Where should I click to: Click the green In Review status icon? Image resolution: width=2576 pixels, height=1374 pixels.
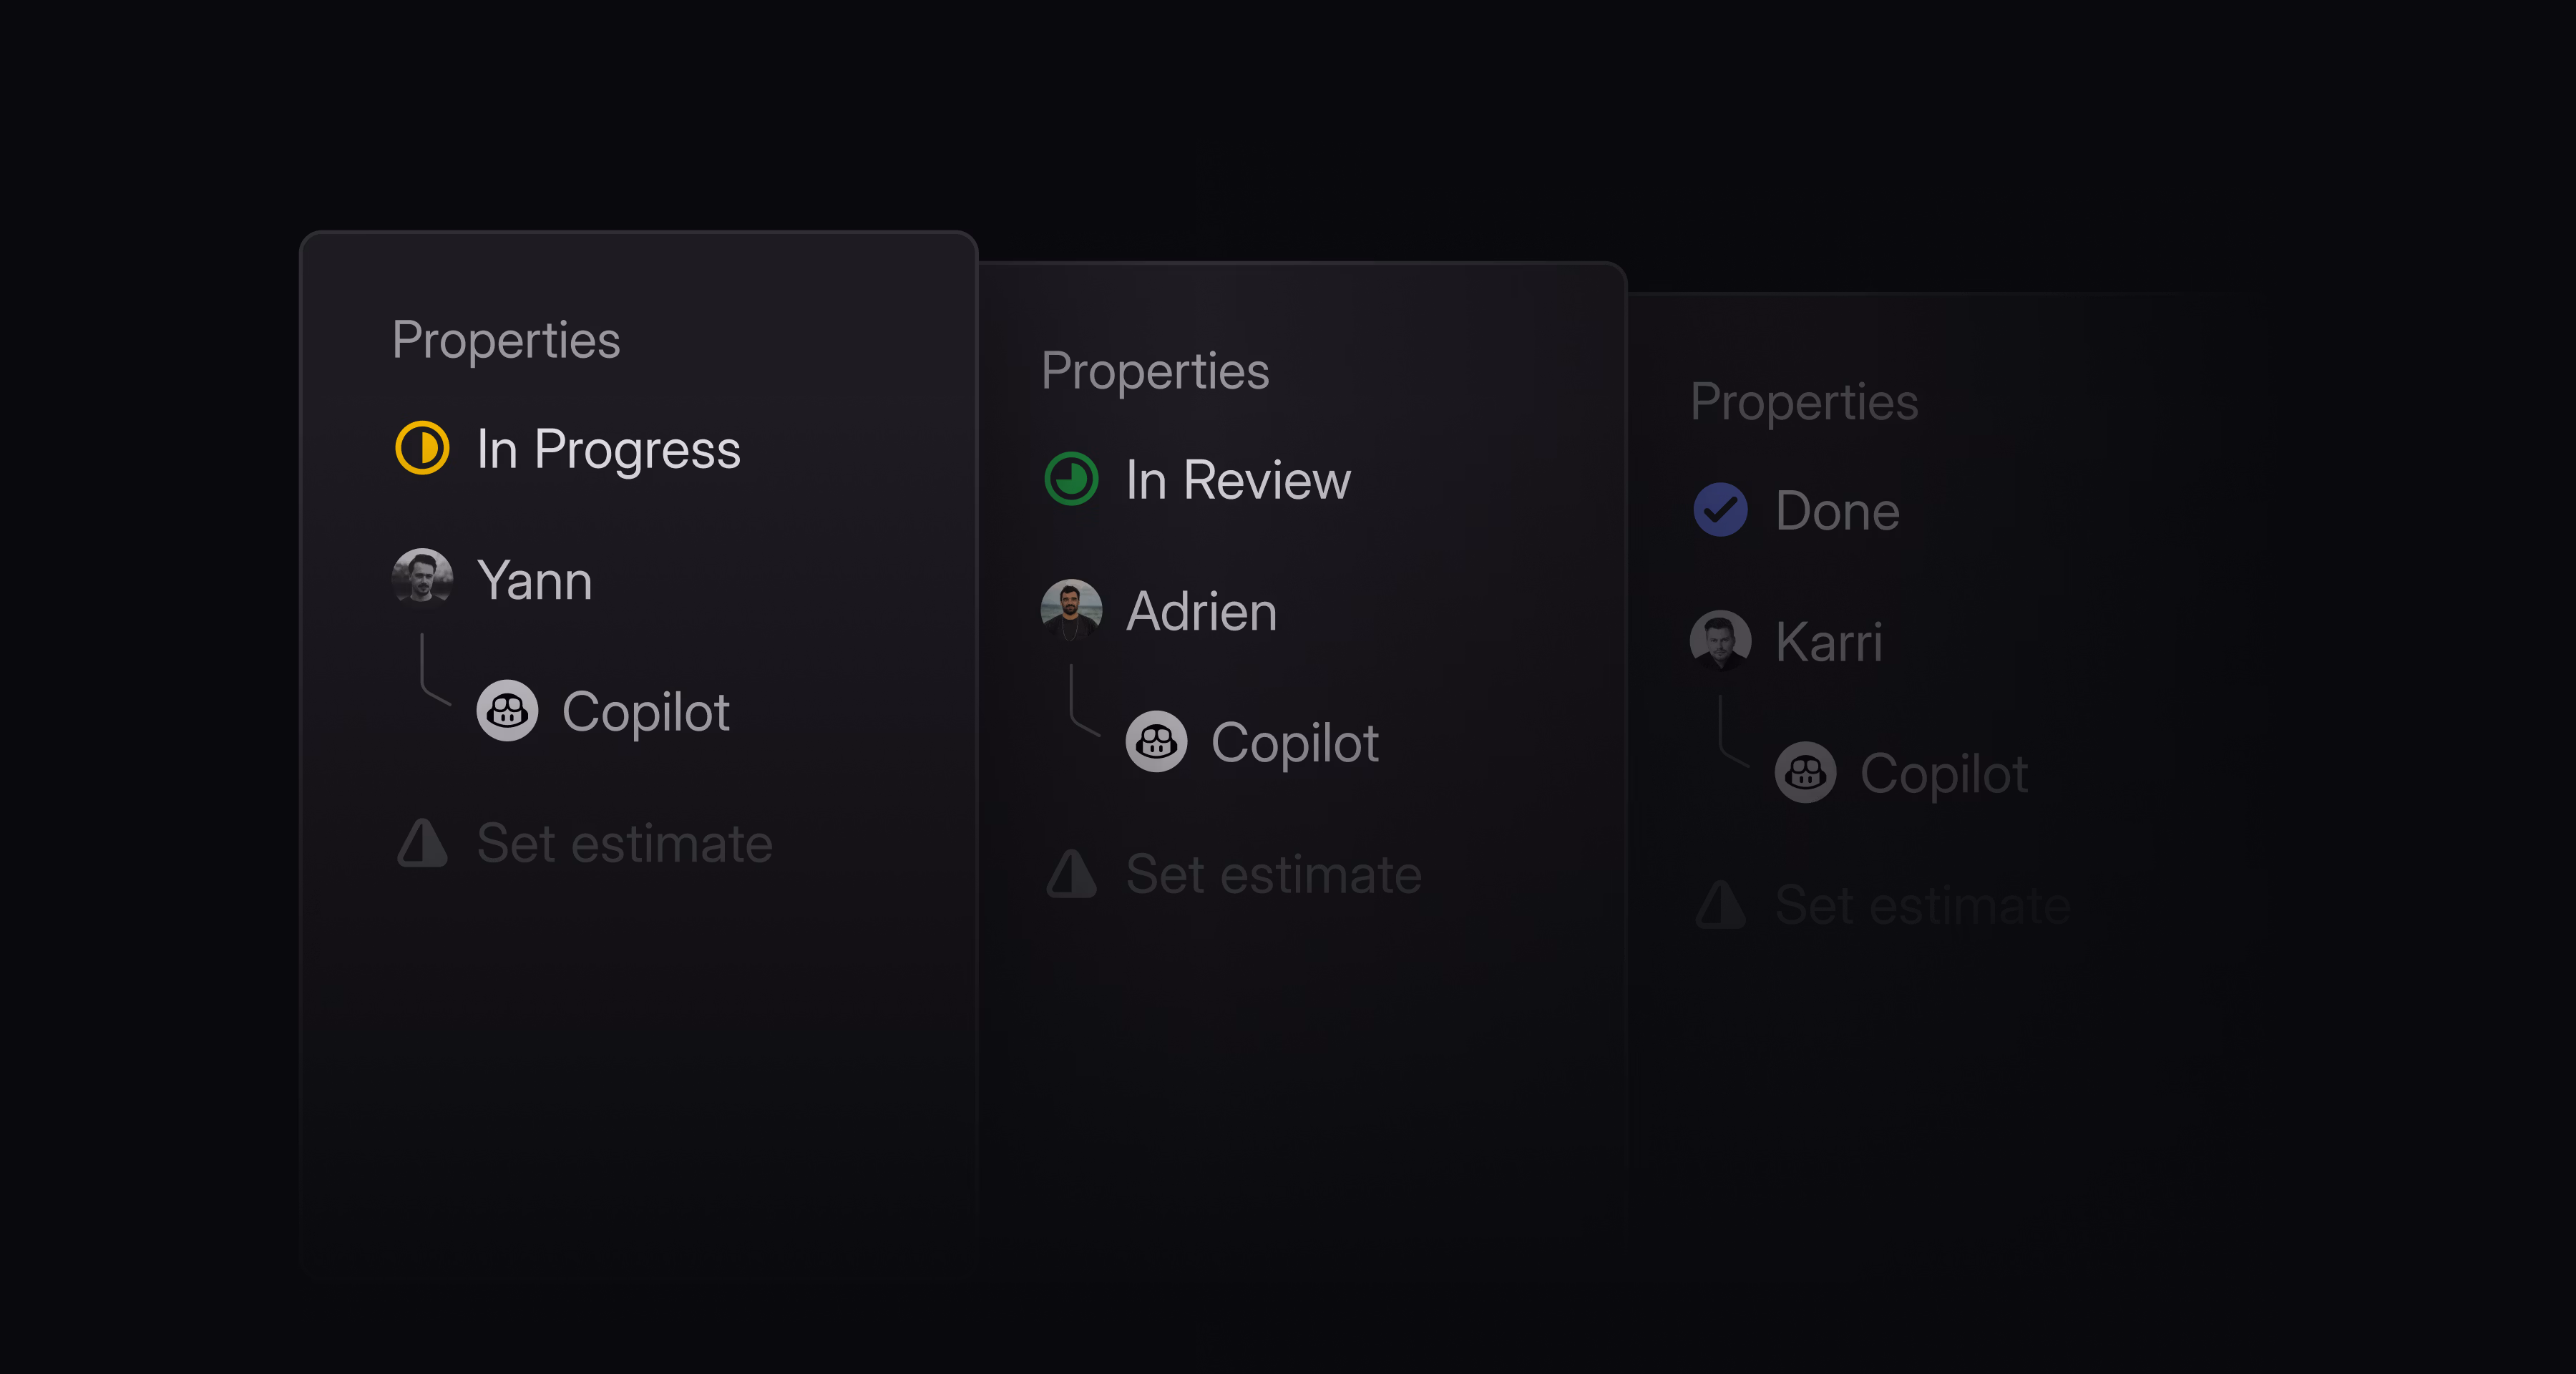[x=1071, y=480]
